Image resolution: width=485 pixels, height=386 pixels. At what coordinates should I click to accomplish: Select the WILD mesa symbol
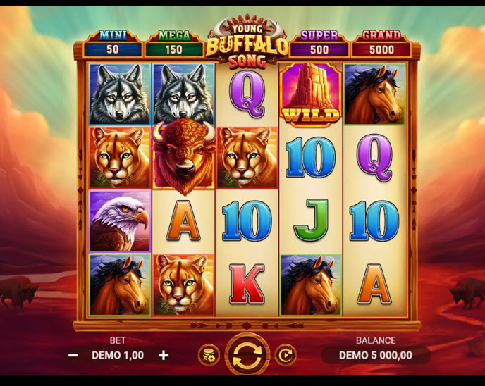(311, 94)
